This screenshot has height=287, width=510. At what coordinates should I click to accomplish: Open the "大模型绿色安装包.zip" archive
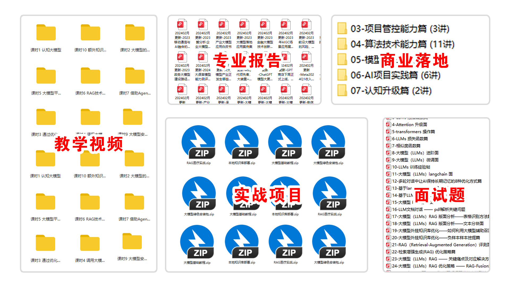pos(329,143)
